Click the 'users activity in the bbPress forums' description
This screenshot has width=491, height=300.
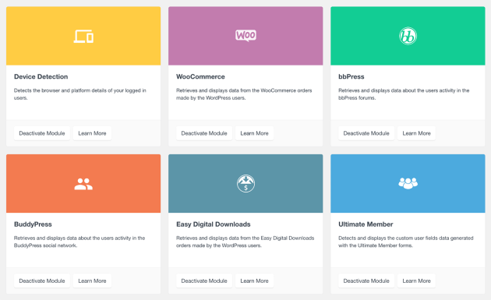coord(404,94)
